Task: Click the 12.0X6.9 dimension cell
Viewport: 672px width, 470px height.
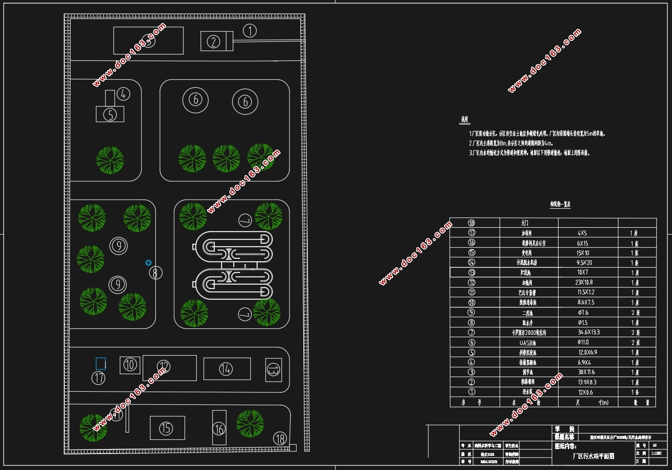Action: (x=588, y=352)
